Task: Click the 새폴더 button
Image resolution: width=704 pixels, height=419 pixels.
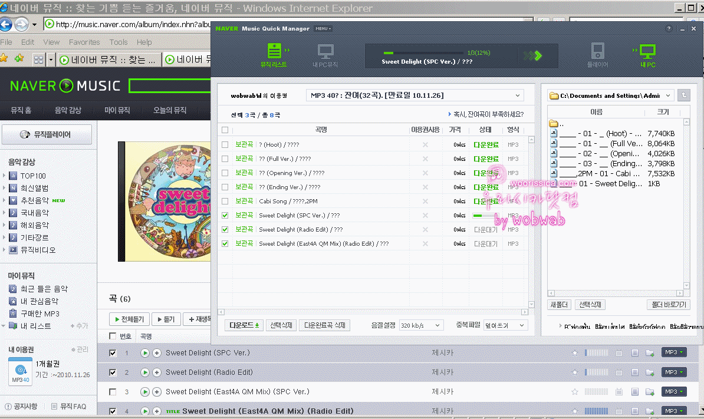Action: pos(559,305)
